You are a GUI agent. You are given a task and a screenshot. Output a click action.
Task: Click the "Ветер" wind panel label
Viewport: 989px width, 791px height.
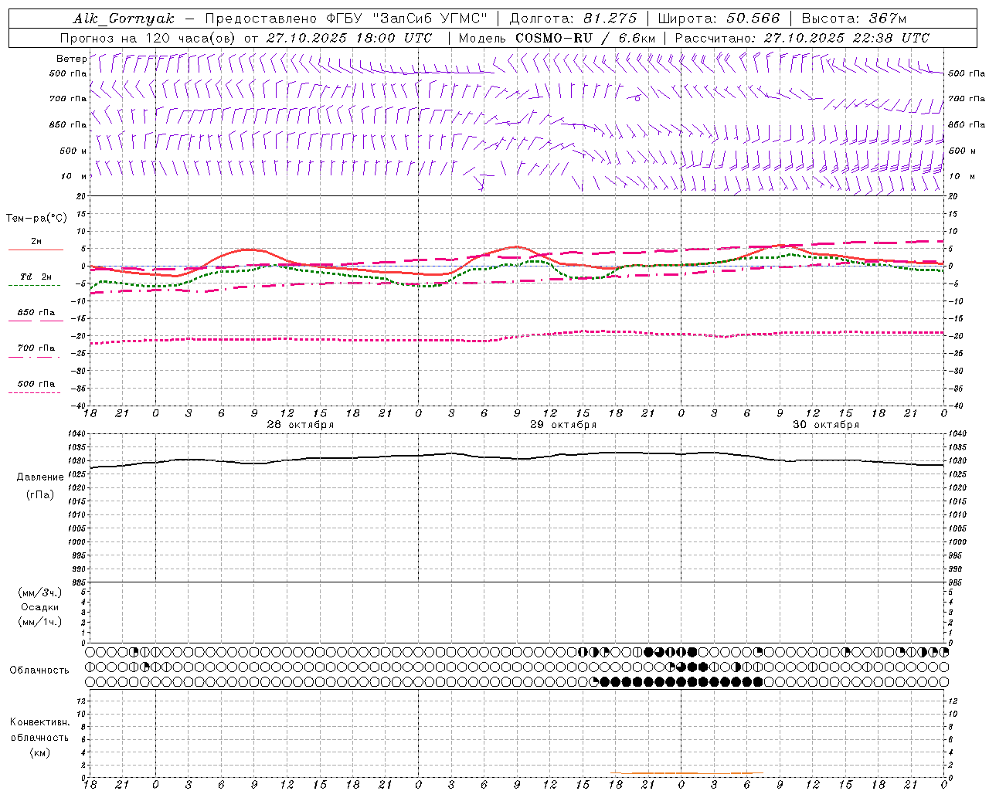coord(71,59)
